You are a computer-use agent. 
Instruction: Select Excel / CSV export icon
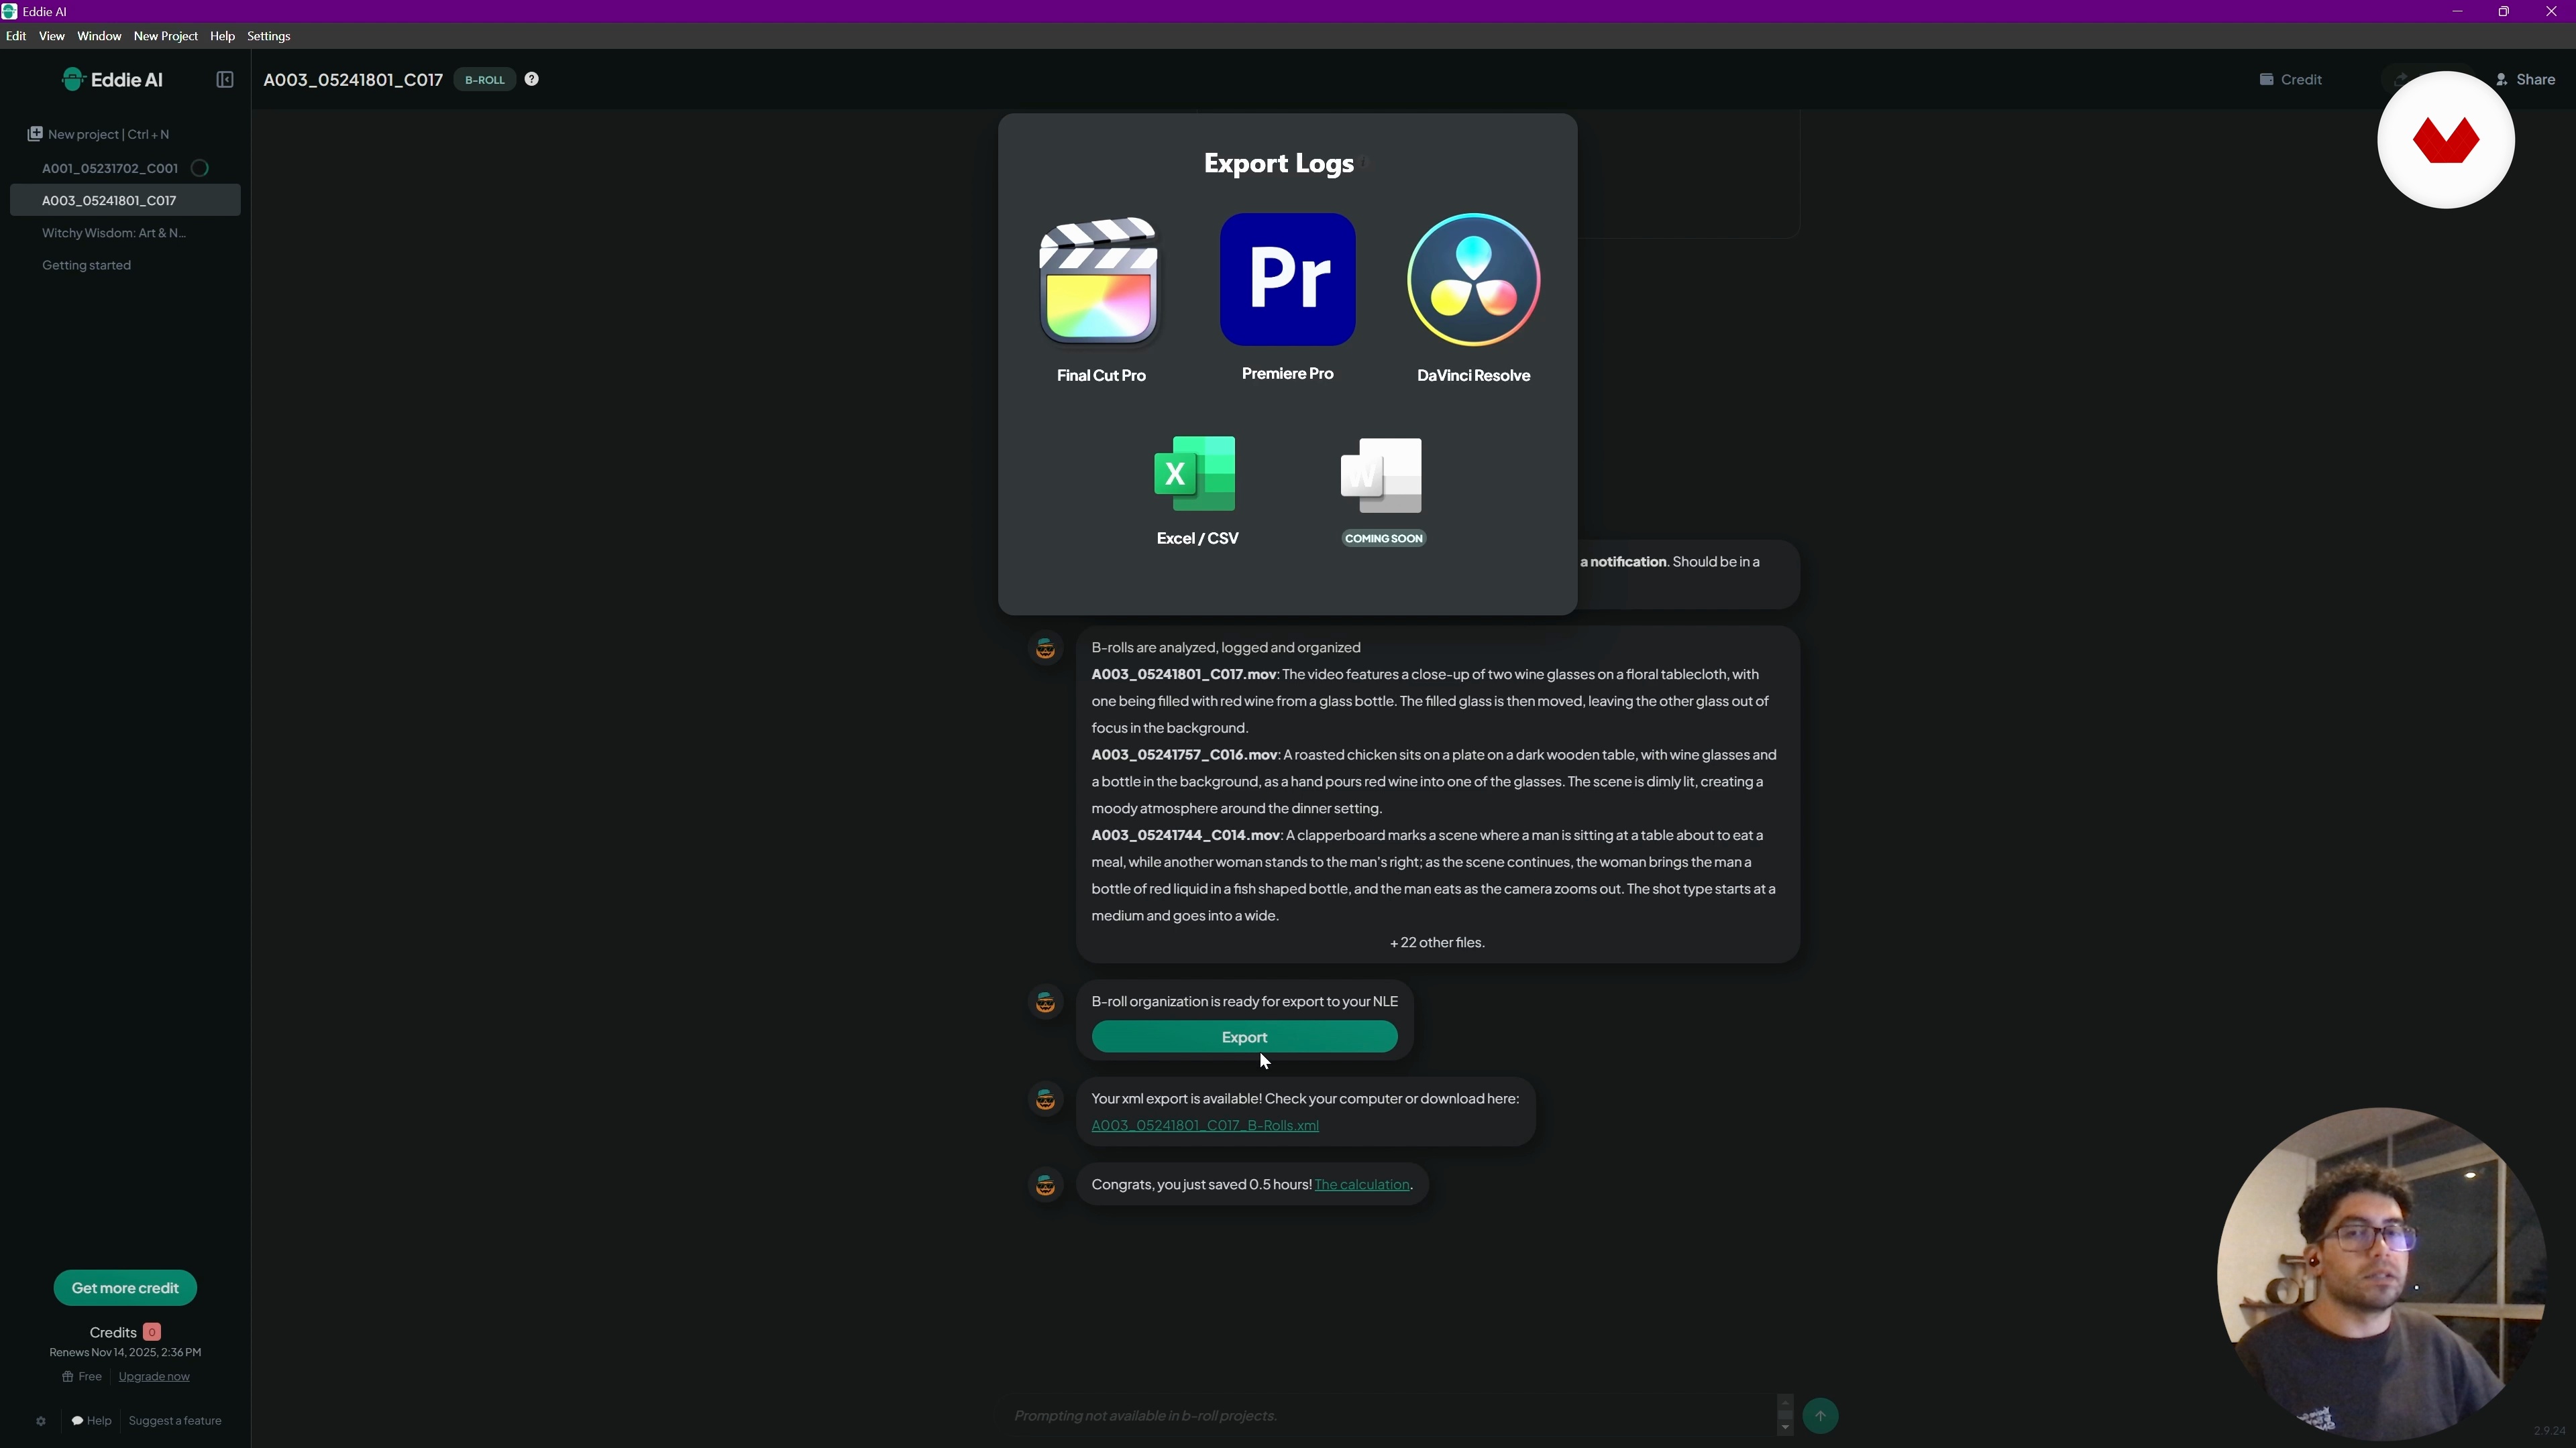point(1195,474)
